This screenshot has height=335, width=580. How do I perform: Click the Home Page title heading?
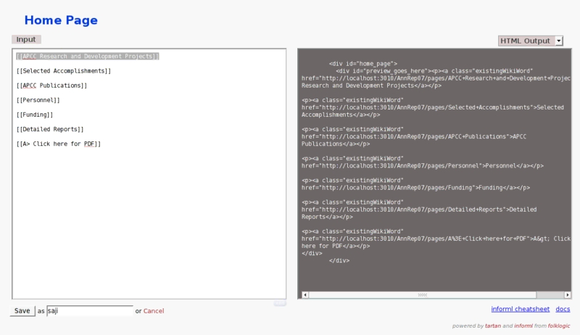[61, 20]
